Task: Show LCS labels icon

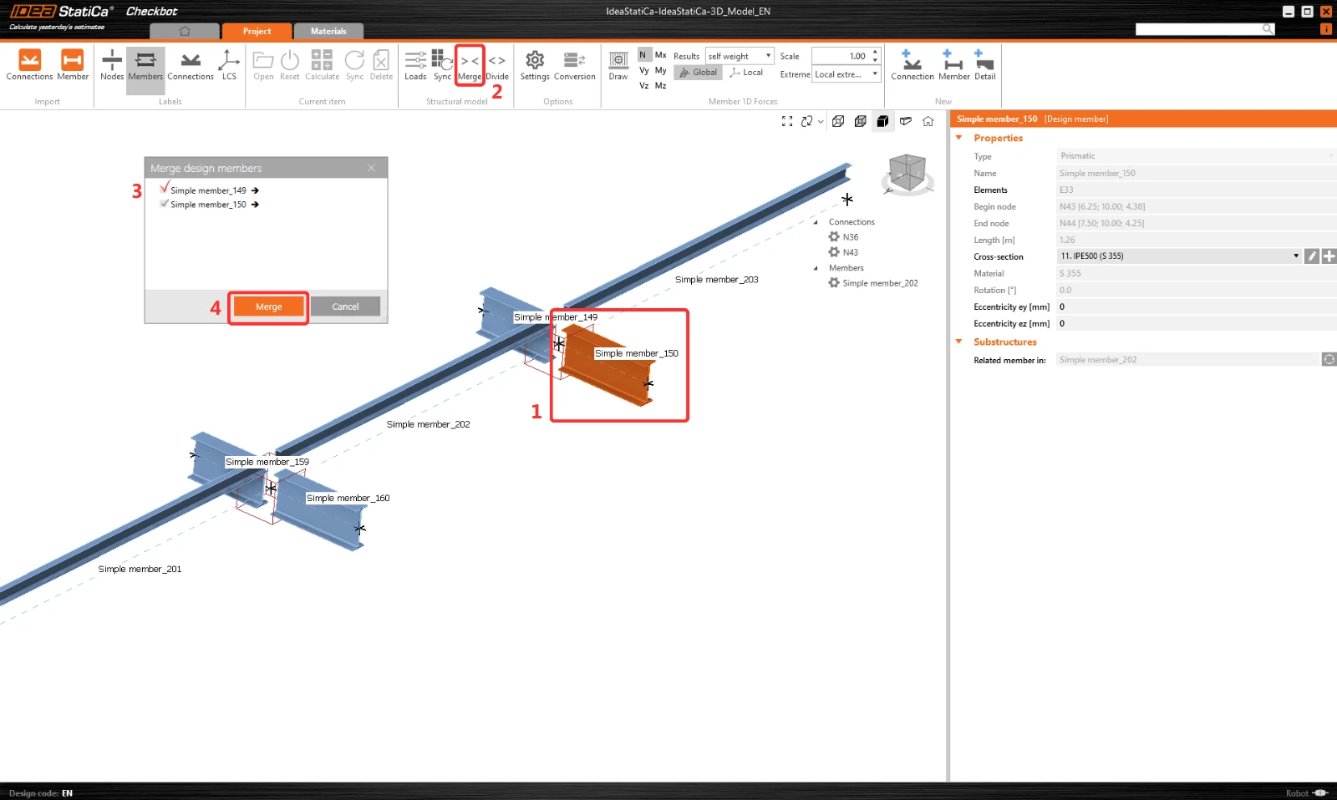Action: click(x=229, y=65)
